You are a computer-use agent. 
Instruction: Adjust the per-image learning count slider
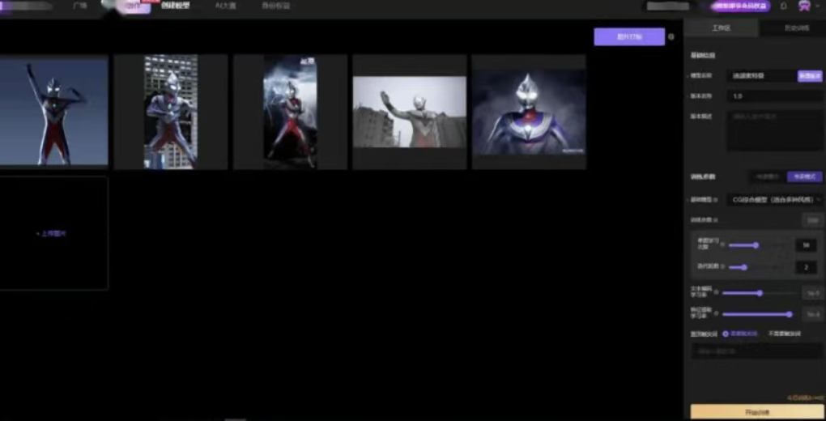click(755, 245)
